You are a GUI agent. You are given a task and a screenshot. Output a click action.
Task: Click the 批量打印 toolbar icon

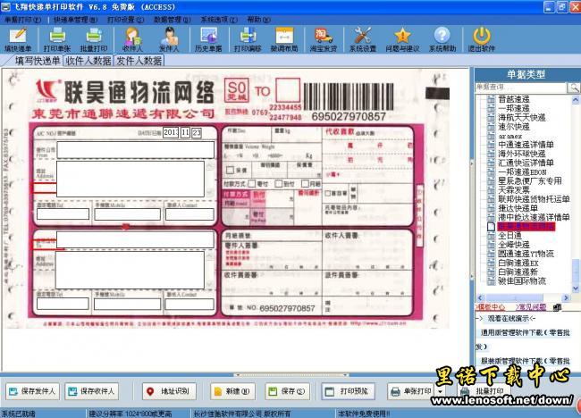click(94, 39)
